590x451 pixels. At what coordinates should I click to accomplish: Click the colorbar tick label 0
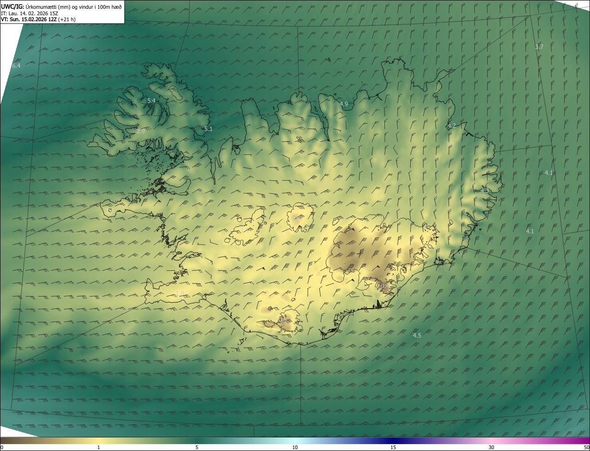2,447
